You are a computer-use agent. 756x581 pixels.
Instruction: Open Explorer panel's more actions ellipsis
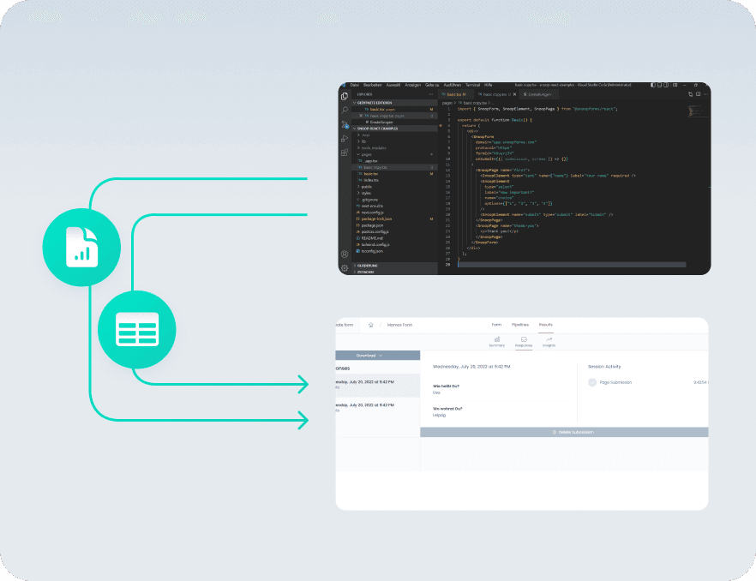430,94
